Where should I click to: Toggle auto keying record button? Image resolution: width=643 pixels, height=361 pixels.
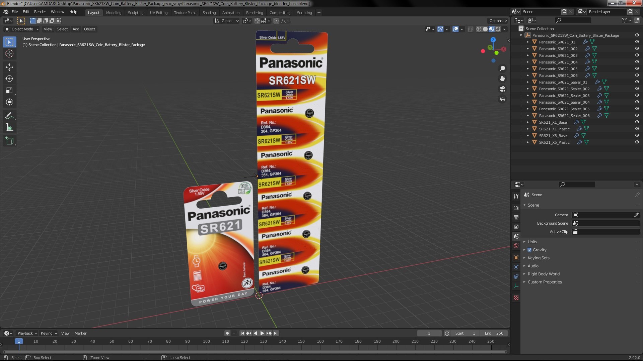coord(227,333)
